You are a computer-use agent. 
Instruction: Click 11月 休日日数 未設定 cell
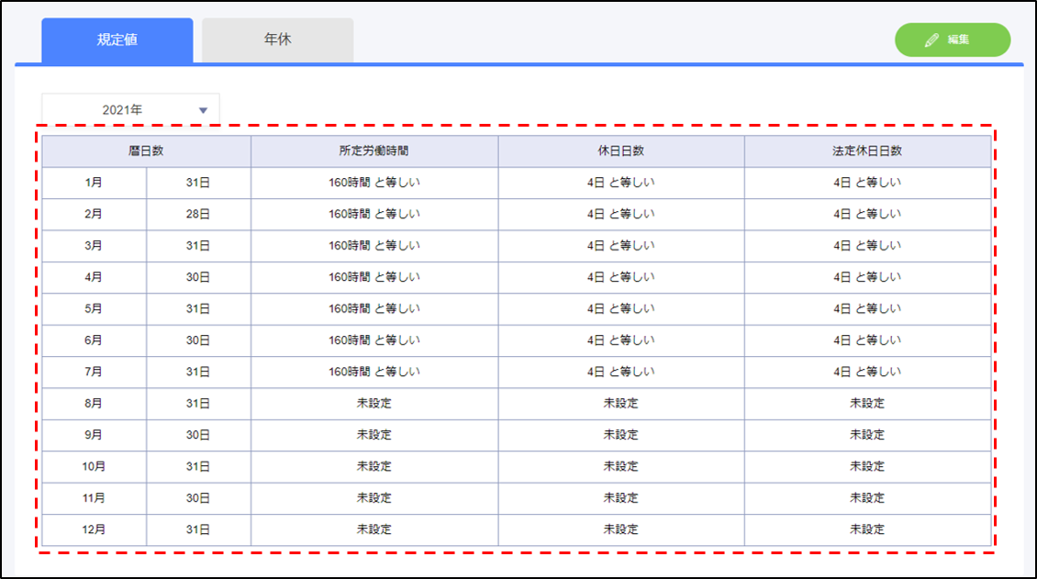click(621, 498)
